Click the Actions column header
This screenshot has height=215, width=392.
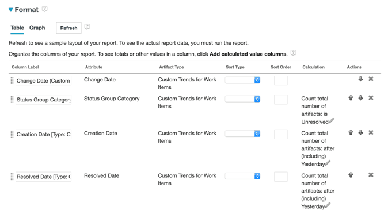(x=354, y=67)
